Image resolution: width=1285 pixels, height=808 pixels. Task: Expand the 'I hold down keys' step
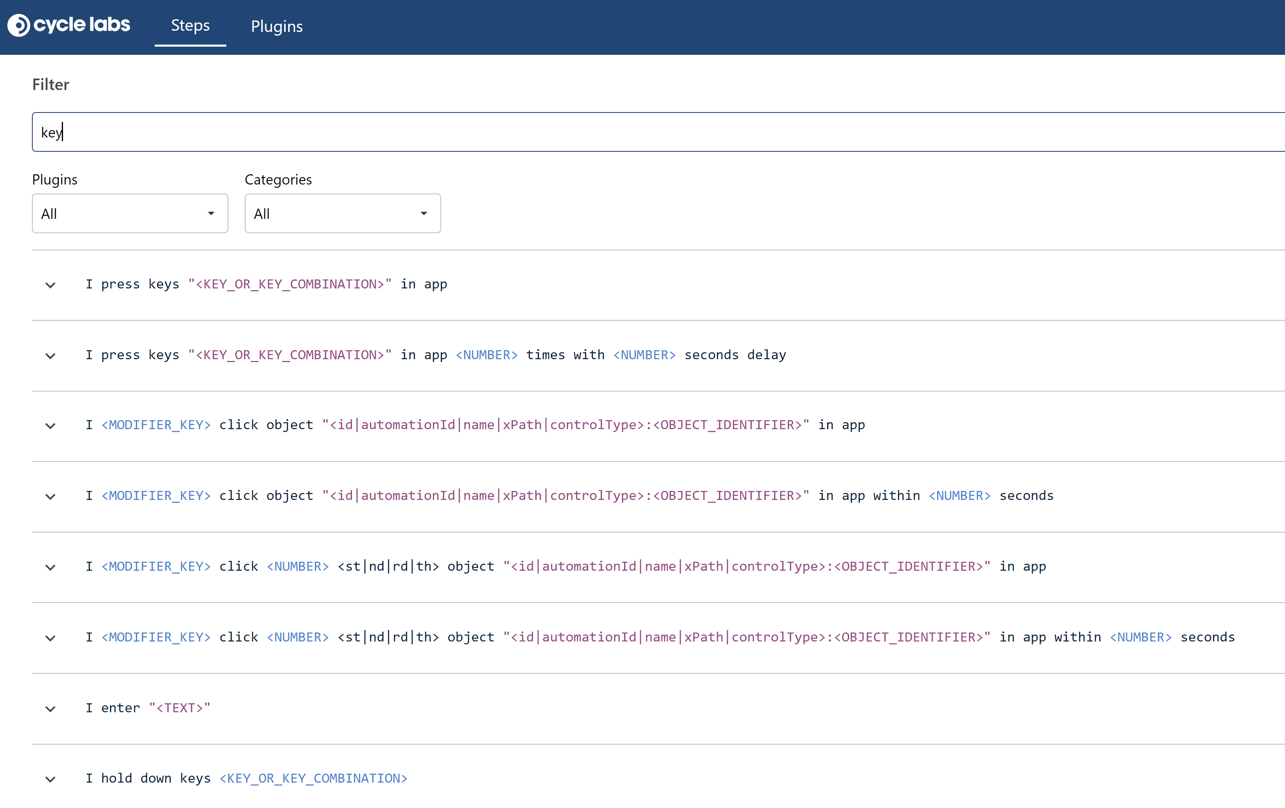(x=51, y=779)
